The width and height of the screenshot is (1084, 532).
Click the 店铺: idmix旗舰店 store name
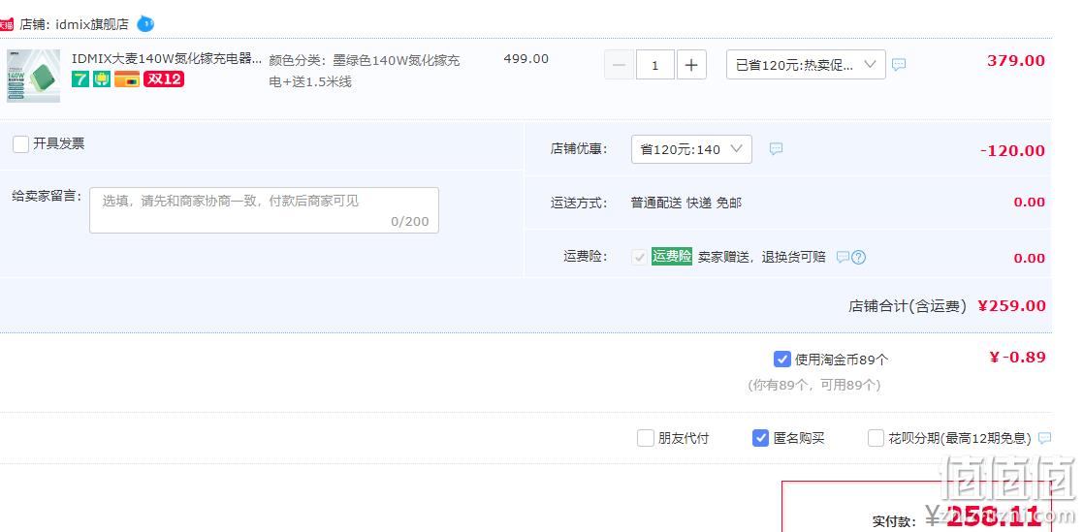74,25
